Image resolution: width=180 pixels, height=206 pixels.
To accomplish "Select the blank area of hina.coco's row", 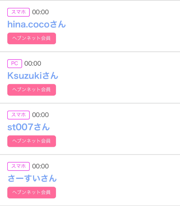I will tap(118, 26).
